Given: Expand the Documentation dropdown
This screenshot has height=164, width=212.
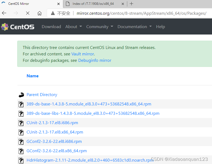Looking at the screenshot, I should pos(135,26).
